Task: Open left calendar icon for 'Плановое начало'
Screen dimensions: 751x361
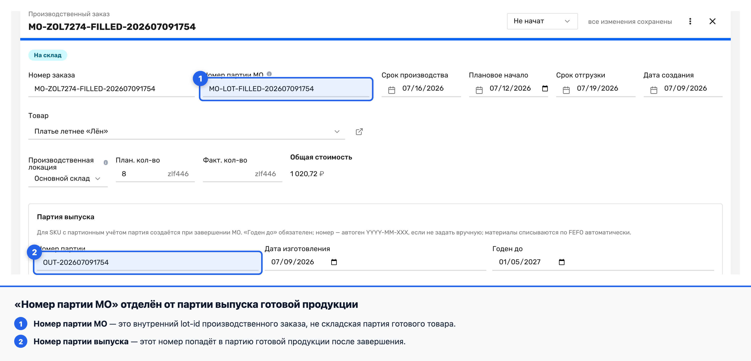Action: [x=479, y=90]
